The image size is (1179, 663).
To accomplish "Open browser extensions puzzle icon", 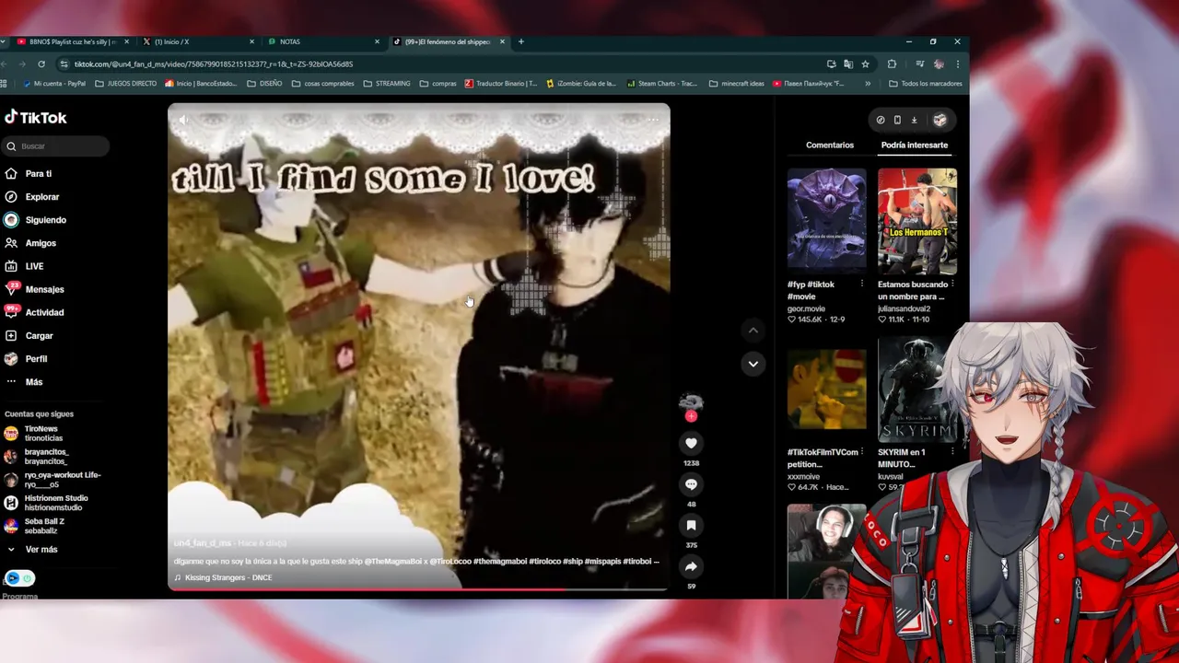I will tap(892, 64).
